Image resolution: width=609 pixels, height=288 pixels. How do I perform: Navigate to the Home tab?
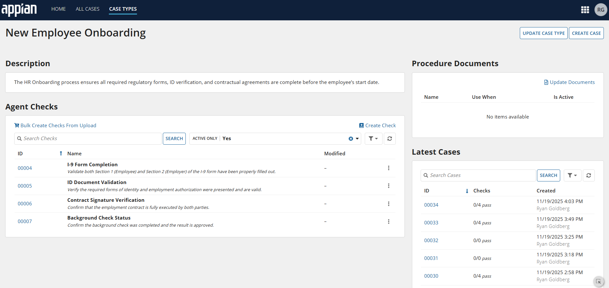[x=58, y=9]
